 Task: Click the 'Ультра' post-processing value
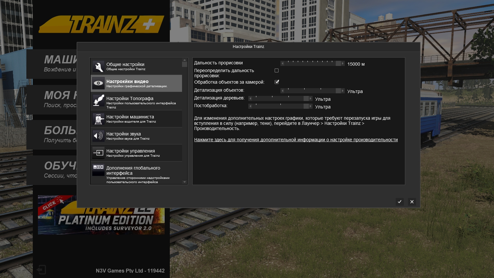[x=323, y=107]
